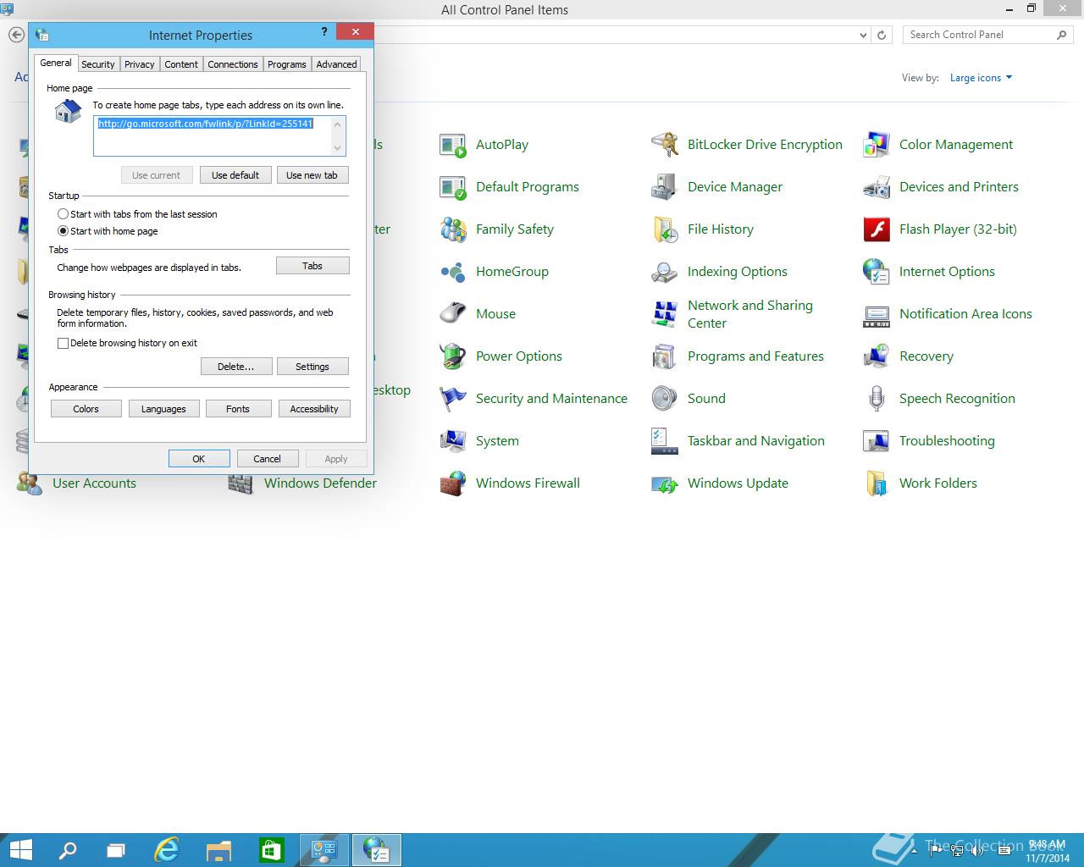The width and height of the screenshot is (1084, 867).
Task: Open the Programs and Features icon
Action: coord(665,356)
